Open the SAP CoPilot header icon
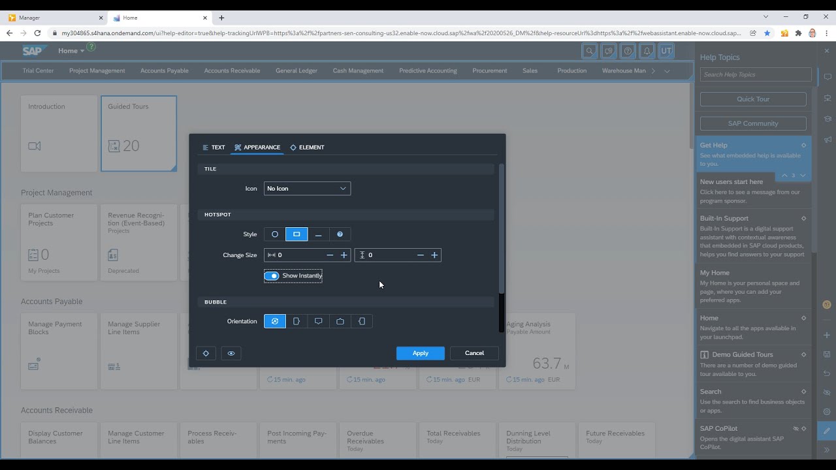The width and height of the screenshot is (836, 470). click(x=609, y=51)
